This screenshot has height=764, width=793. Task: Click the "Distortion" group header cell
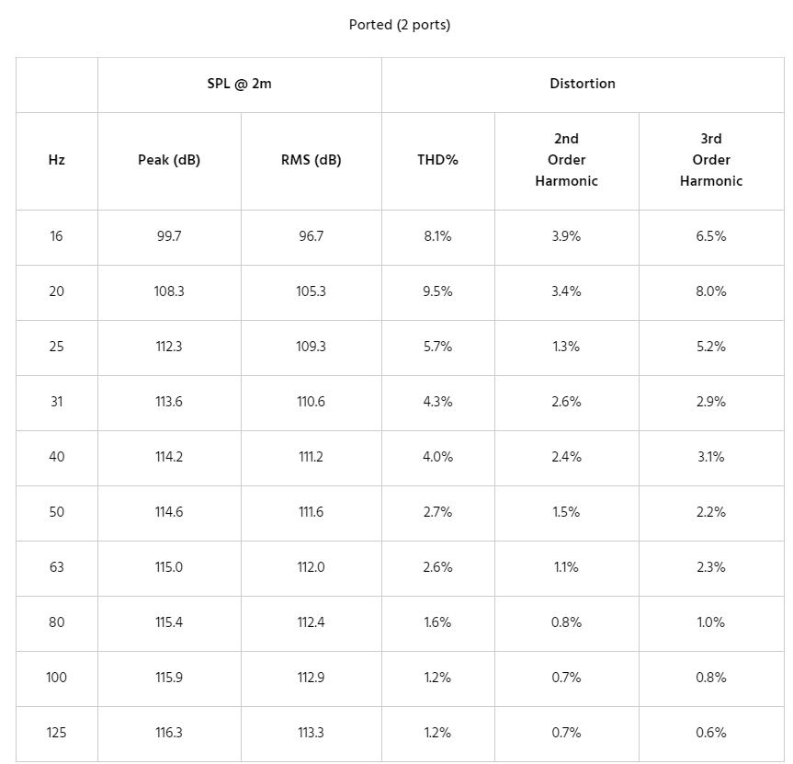click(583, 84)
